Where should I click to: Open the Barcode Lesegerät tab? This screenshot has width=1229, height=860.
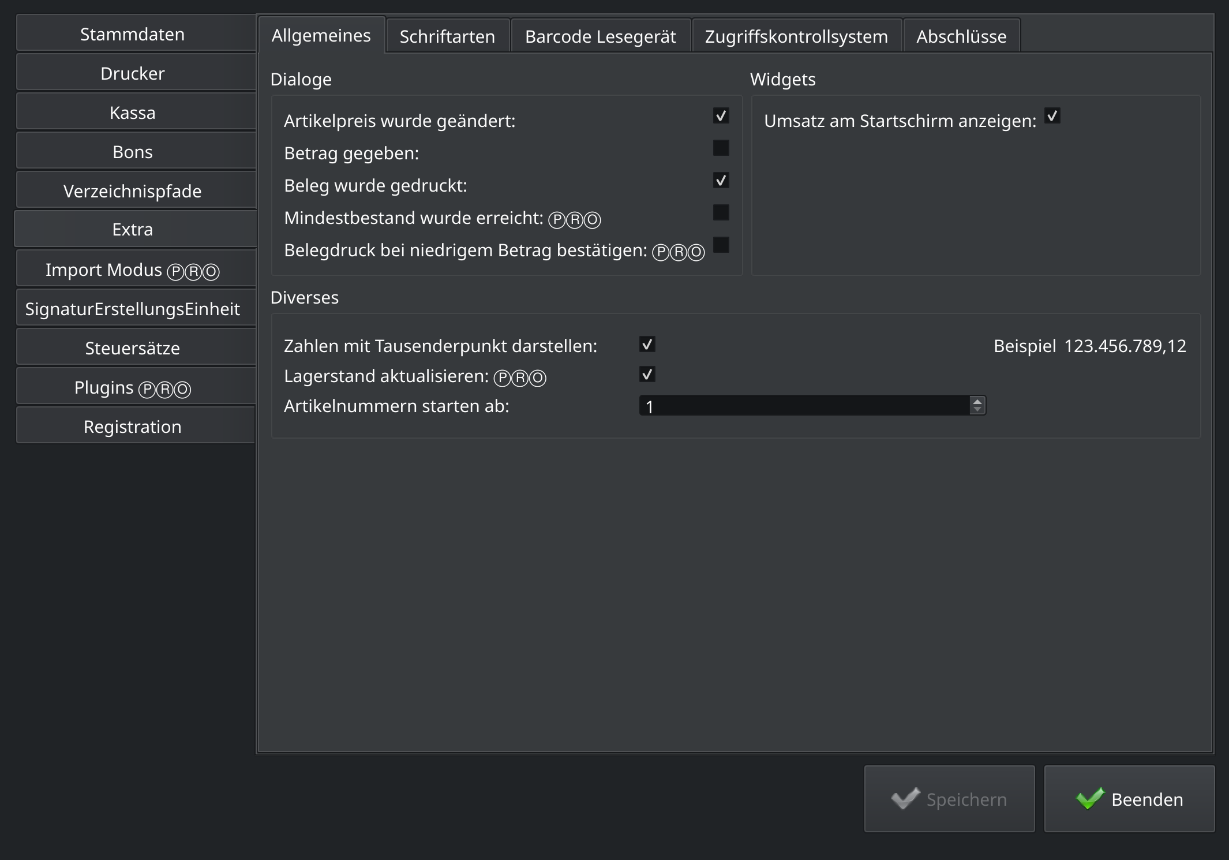[x=601, y=36]
